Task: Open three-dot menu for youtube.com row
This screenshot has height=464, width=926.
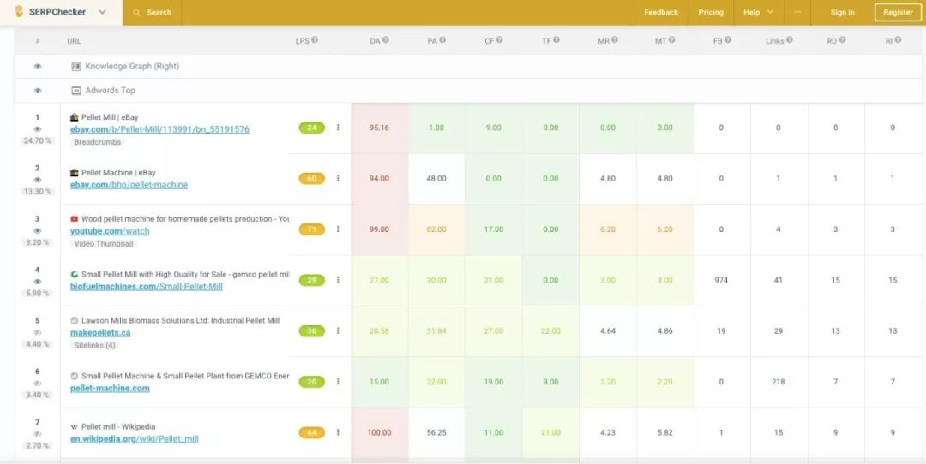Action: pos(338,229)
